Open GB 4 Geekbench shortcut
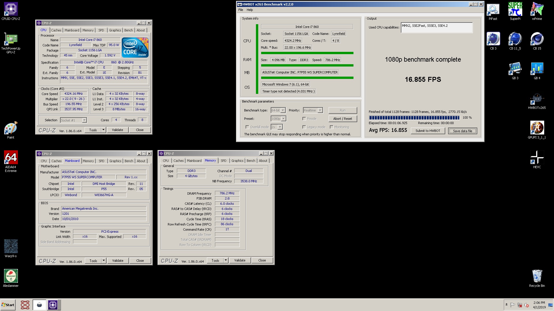 click(537, 71)
